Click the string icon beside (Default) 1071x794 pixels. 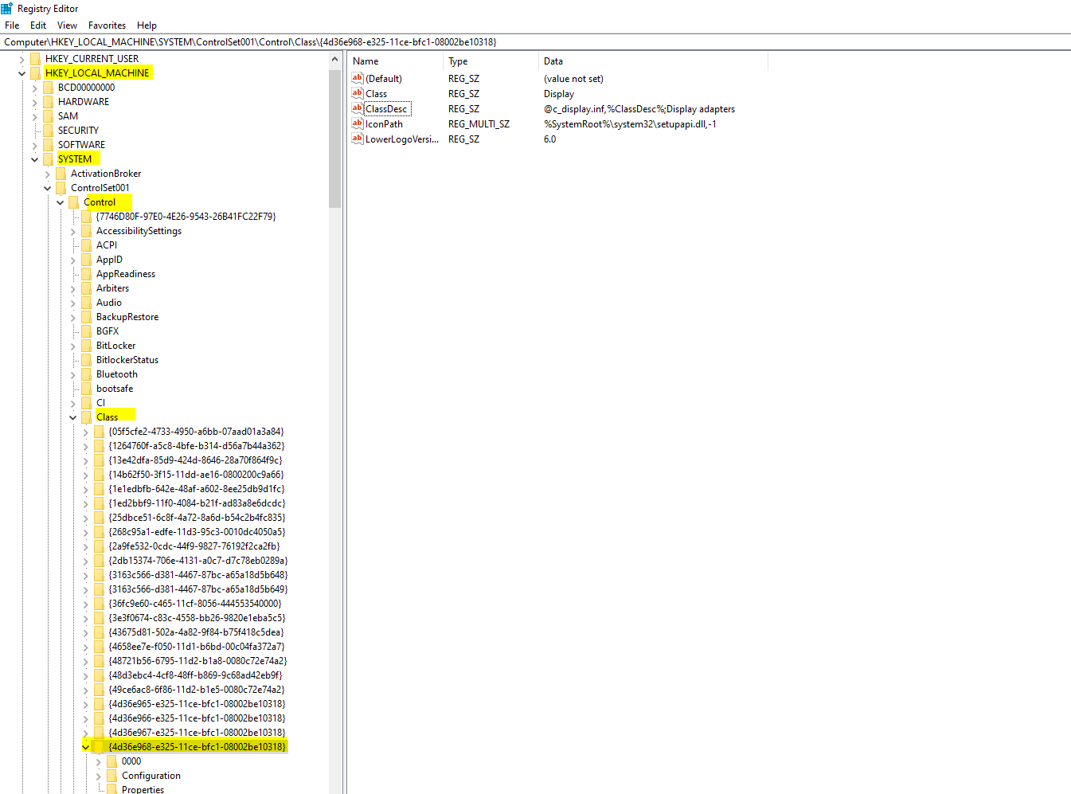358,78
